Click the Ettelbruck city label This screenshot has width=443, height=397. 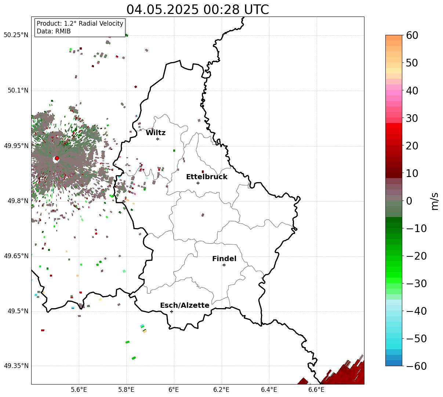coord(207,177)
